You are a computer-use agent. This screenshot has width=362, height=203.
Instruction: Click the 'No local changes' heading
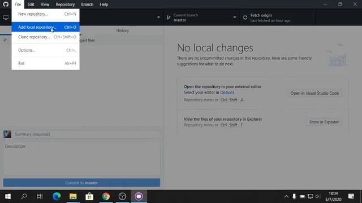click(215, 48)
